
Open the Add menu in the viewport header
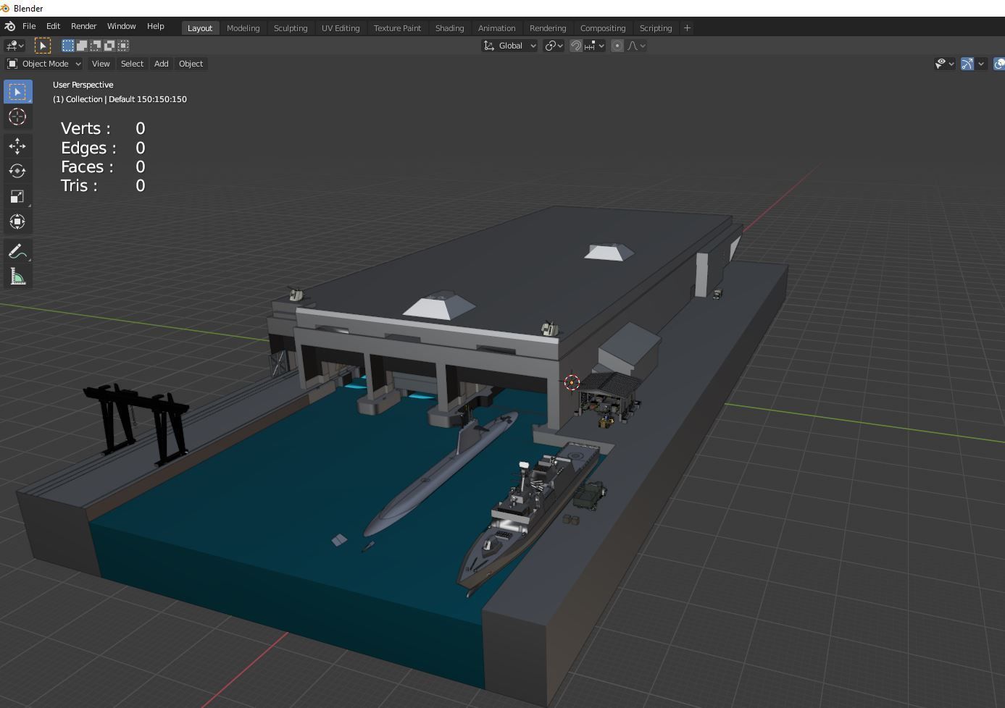pos(161,64)
